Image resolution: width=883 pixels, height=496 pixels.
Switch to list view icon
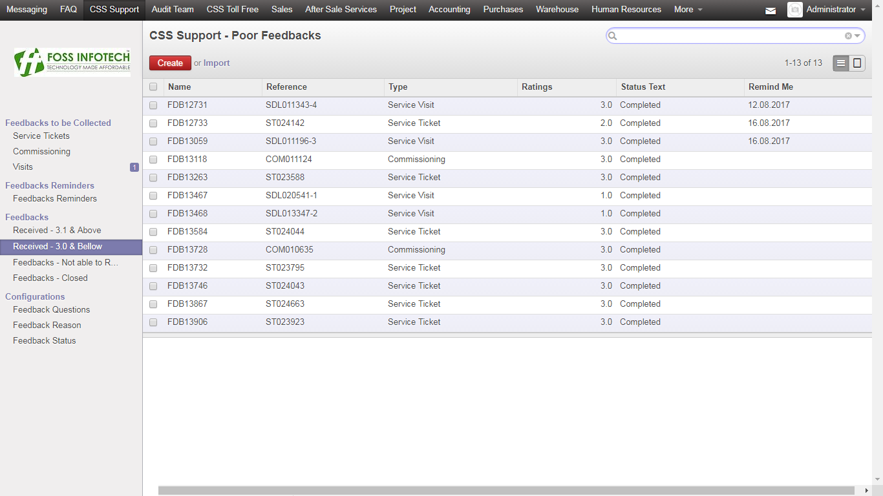[x=841, y=63]
